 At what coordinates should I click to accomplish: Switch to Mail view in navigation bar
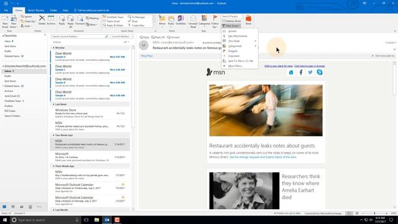pos(4,207)
